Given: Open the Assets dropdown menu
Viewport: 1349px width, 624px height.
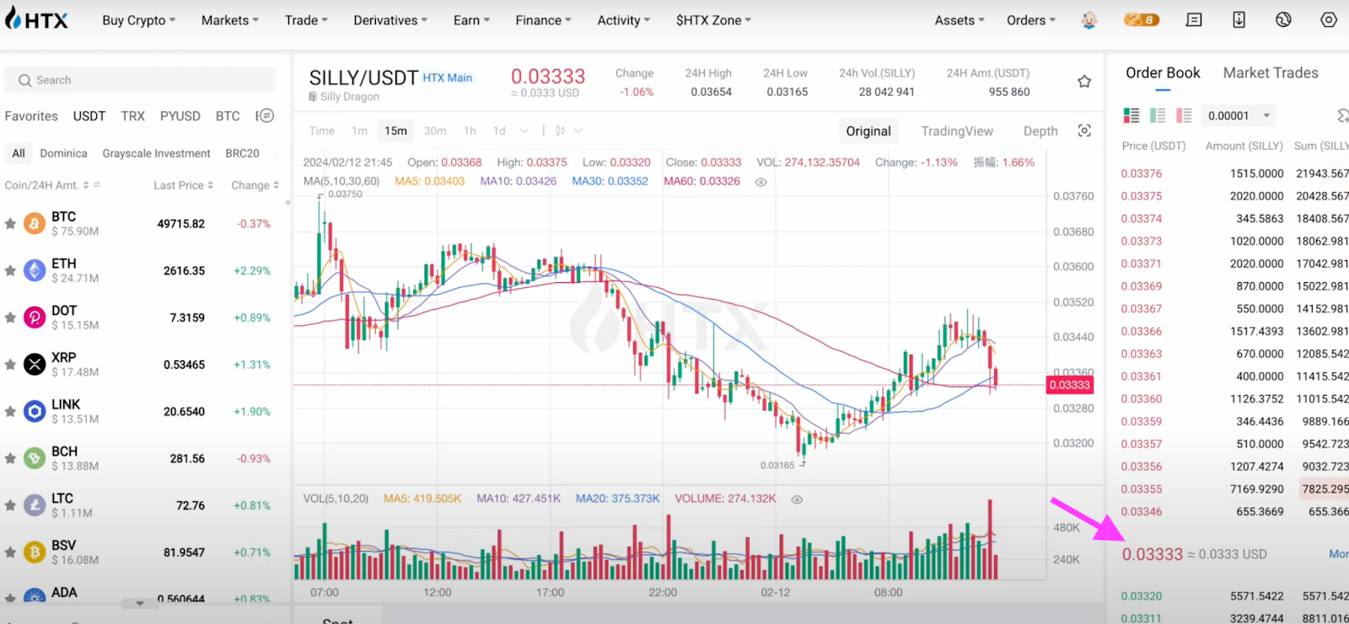Looking at the screenshot, I should (x=959, y=20).
